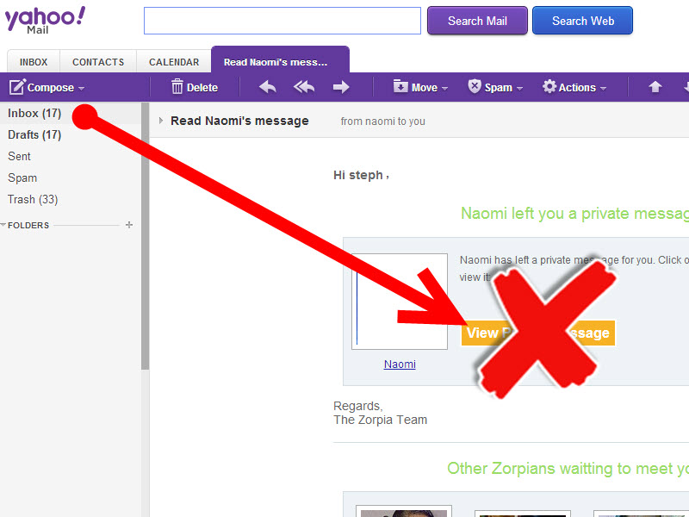The width and height of the screenshot is (689, 517).
Task: Click the View Private Message button
Action: pyautogui.click(x=537, y=333)
